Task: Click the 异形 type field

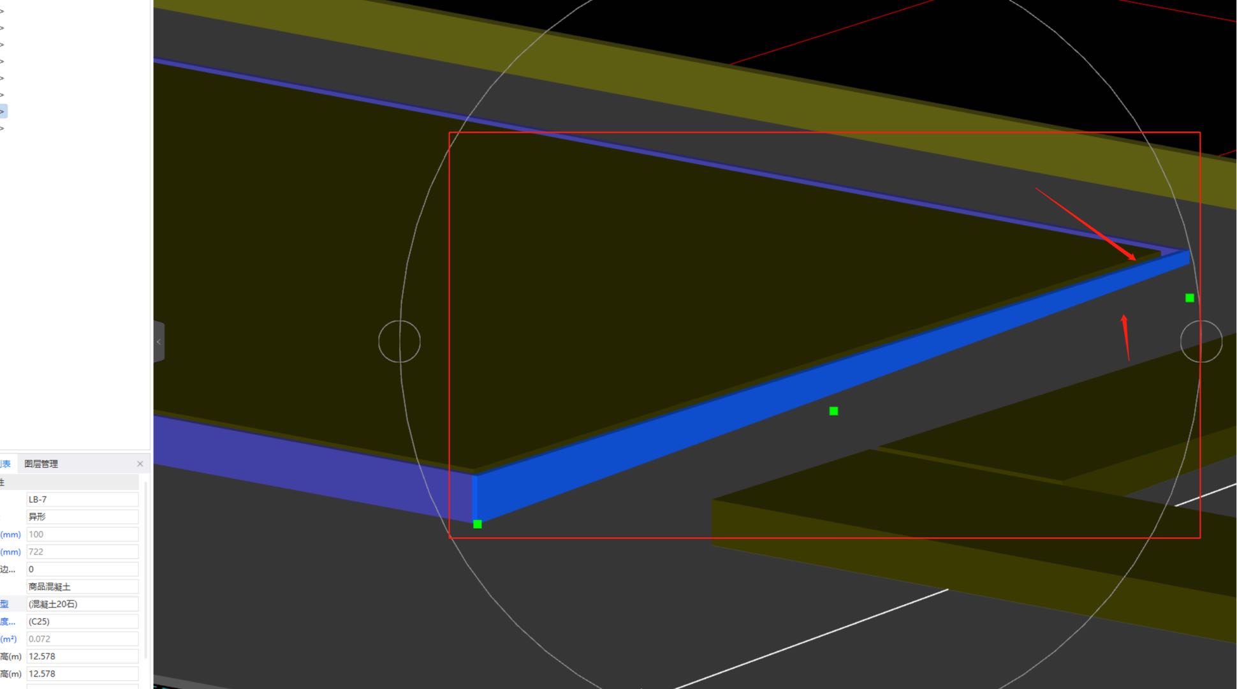Action: click(82, 517)
